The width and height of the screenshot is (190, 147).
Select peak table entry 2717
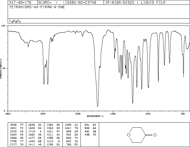[x=17, y=145]
